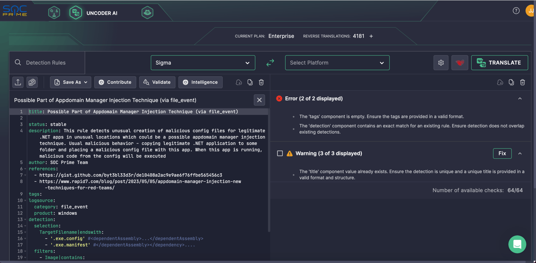Click the help question mark icon
This screenshot has width=536, height=263.
tap(516, 11)
